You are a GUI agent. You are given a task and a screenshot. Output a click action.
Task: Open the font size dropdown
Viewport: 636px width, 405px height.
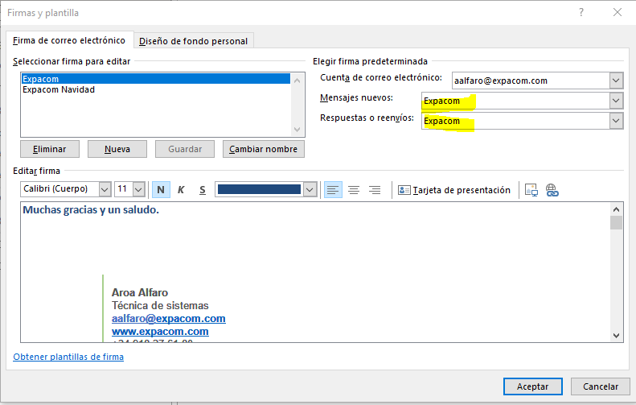pyautogui.click(x=139, y=189)
